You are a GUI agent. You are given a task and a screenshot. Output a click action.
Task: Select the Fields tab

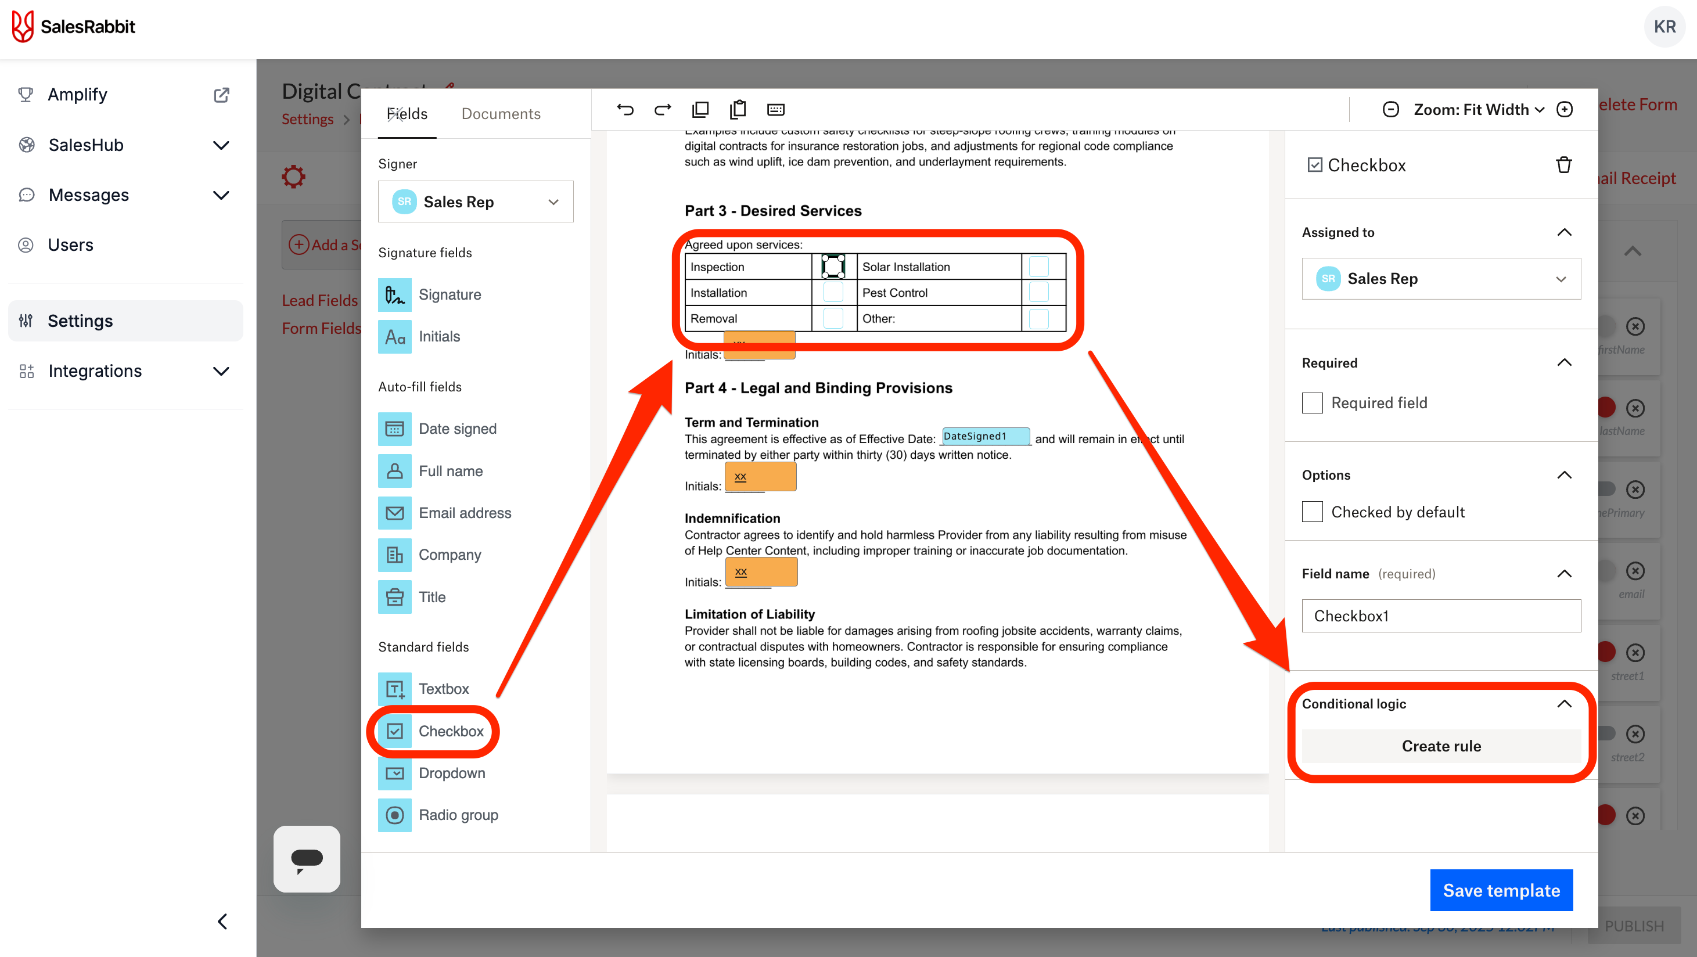407,113
